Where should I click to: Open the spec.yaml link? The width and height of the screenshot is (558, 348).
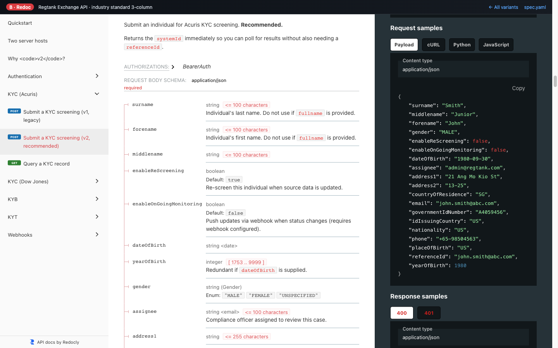pyautogui.click(x=535, y=7)
